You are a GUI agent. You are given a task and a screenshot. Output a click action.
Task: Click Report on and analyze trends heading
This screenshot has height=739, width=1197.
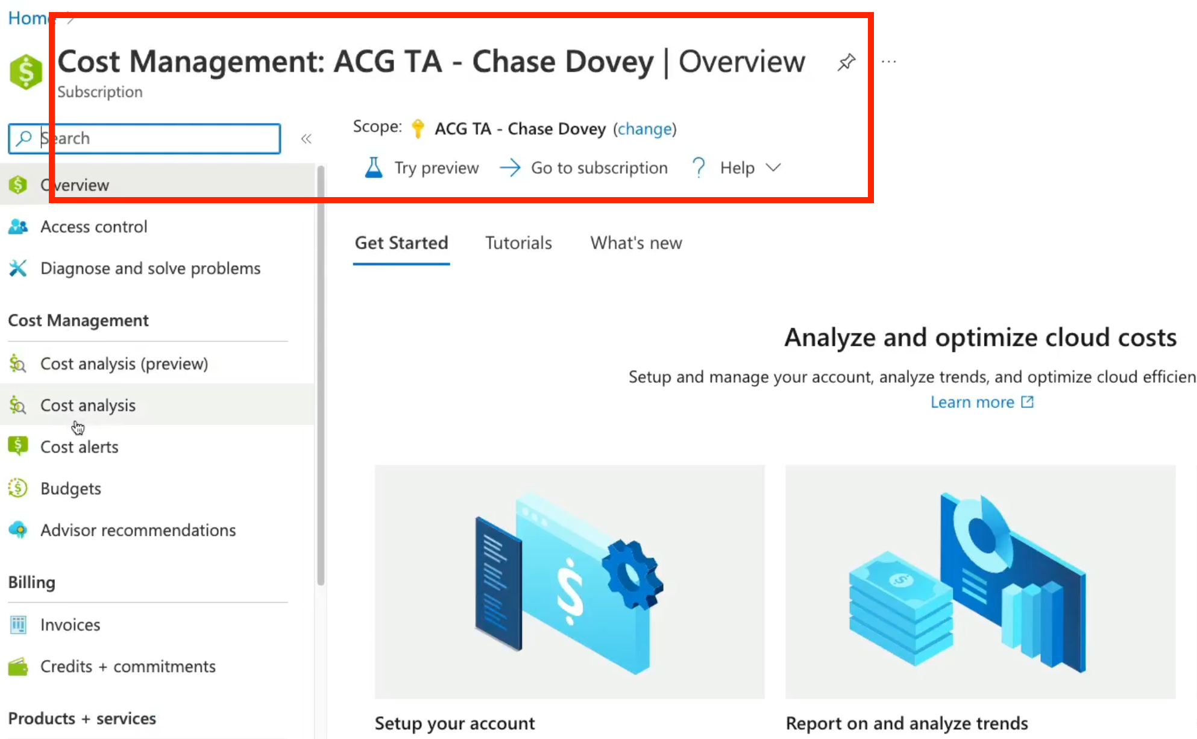(x=907, y=723)
